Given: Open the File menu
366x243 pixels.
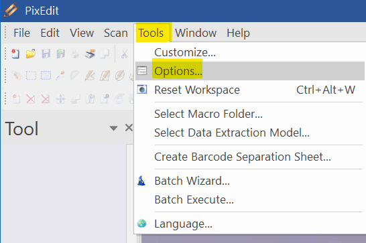Looking at the screenshot, I should coord(21,33).
